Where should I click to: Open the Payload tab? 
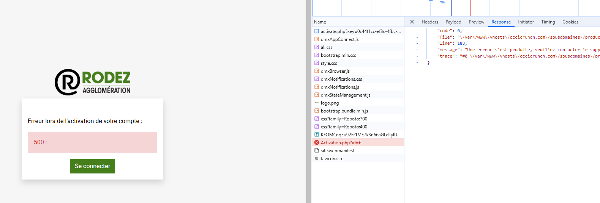click(x=453, y=22)
